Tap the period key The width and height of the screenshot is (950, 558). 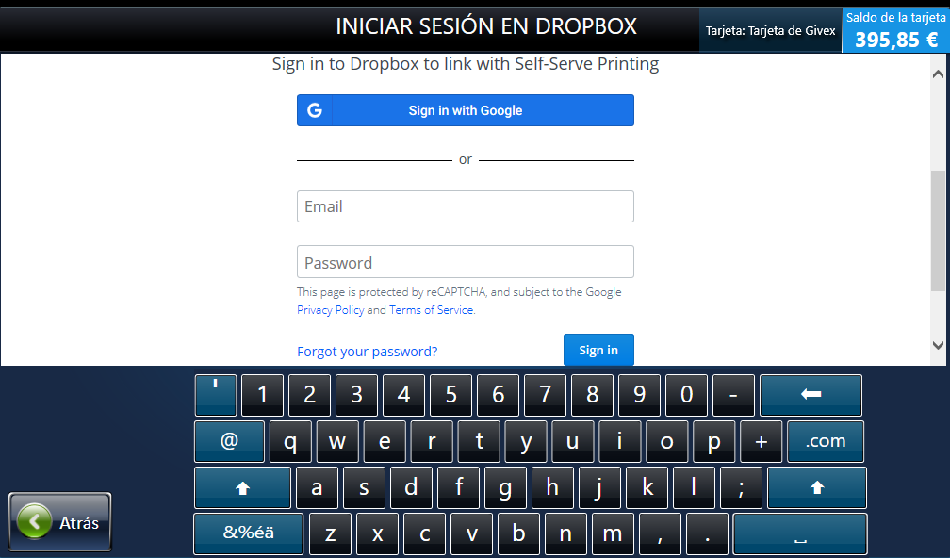[707, 534]
